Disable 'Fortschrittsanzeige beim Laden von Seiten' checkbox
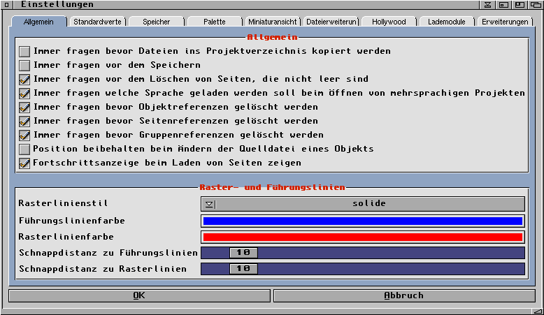This screenshot has height=315, width=544. pos(24,163)
